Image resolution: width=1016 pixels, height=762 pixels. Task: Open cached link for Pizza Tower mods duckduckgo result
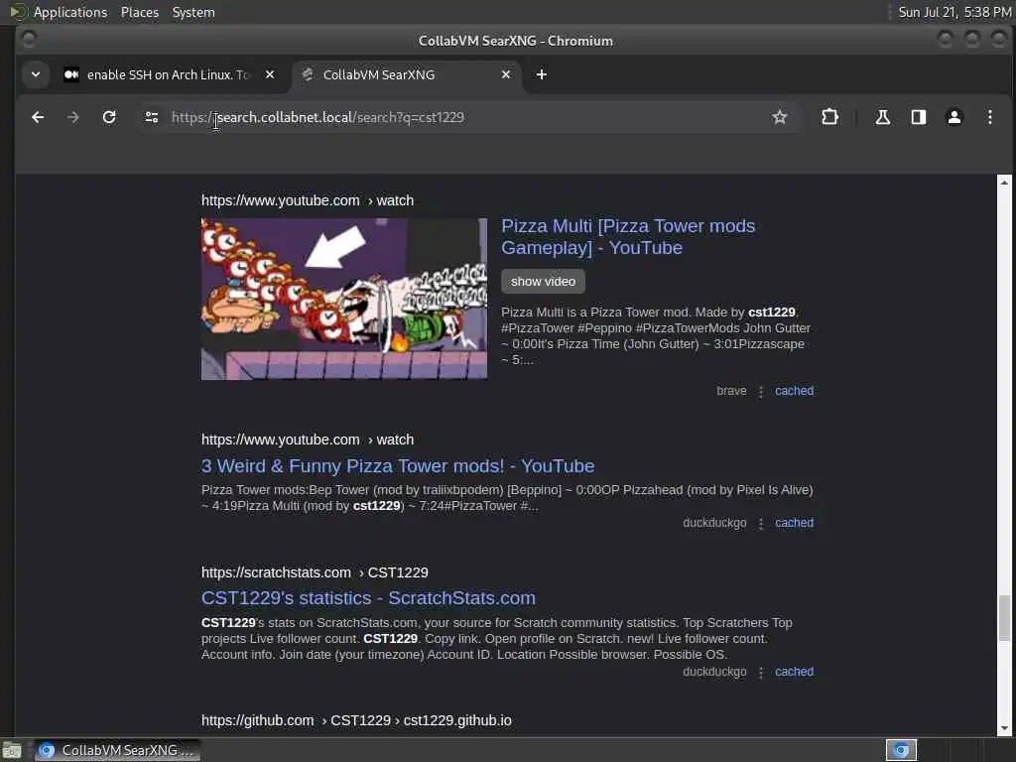tap(794, 523)
